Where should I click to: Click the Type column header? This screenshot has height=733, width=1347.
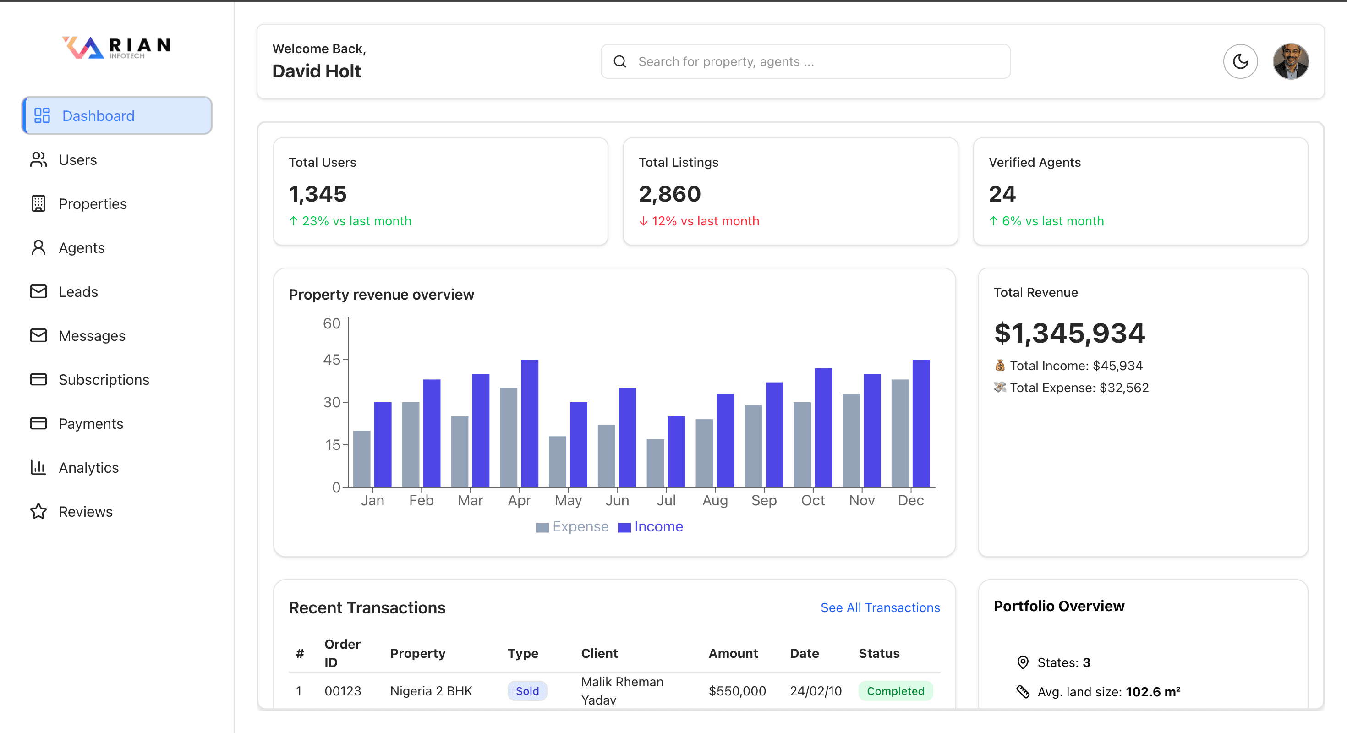(523, 653)
